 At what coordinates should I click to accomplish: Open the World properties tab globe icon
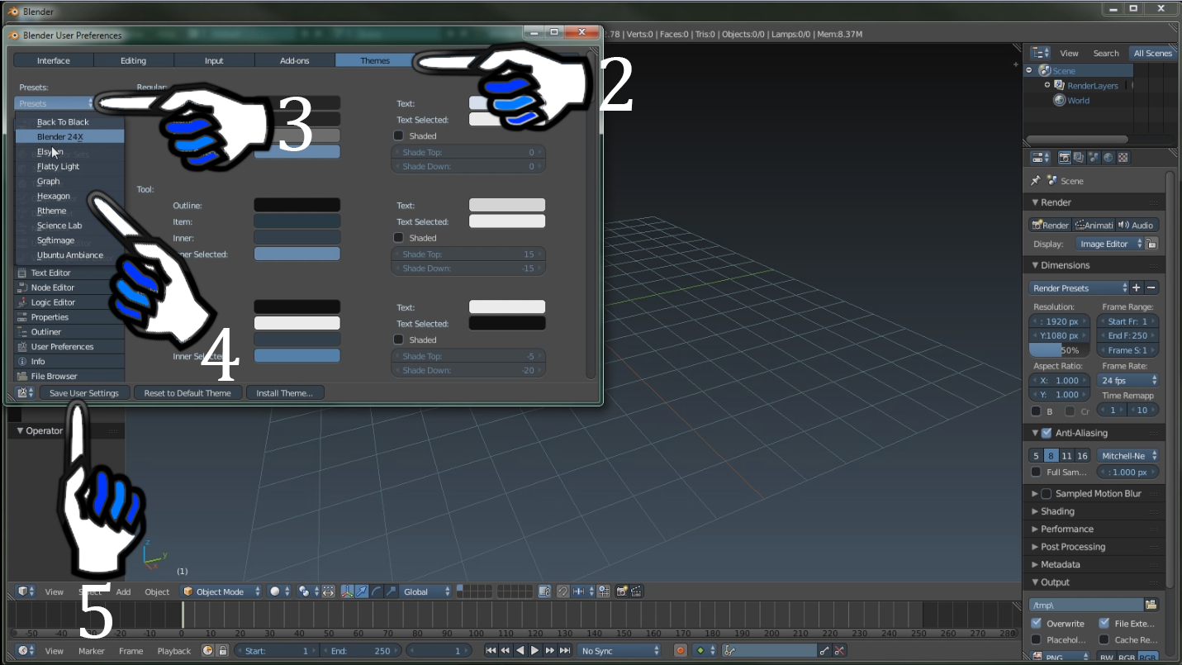pyautogui.click(x=1108, y=157)
